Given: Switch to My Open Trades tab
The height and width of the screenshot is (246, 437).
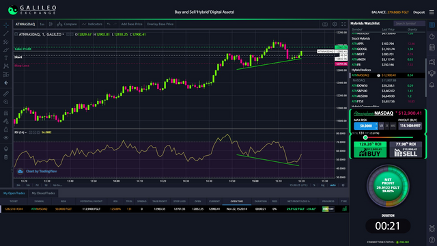Looking at the screenshot, I should [x=14, y=193].
